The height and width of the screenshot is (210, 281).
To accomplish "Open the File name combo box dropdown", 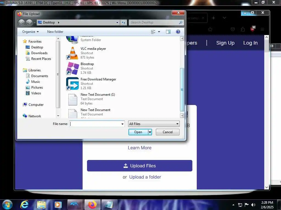I will point(123,124).
